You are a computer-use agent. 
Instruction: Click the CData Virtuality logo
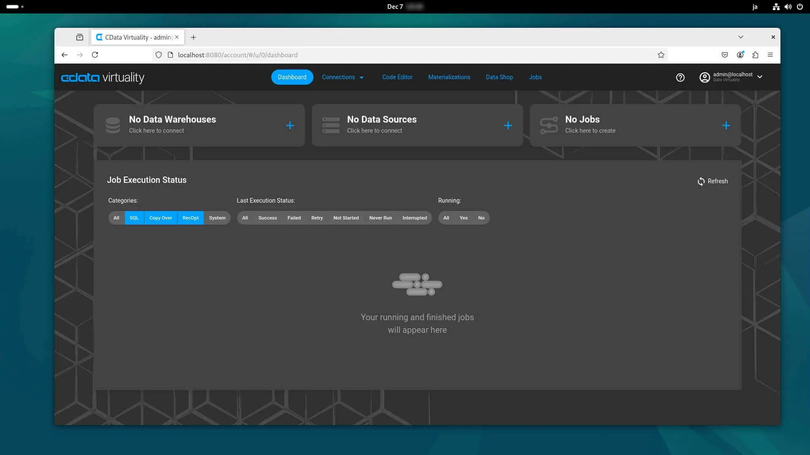(x=103, y=78)
